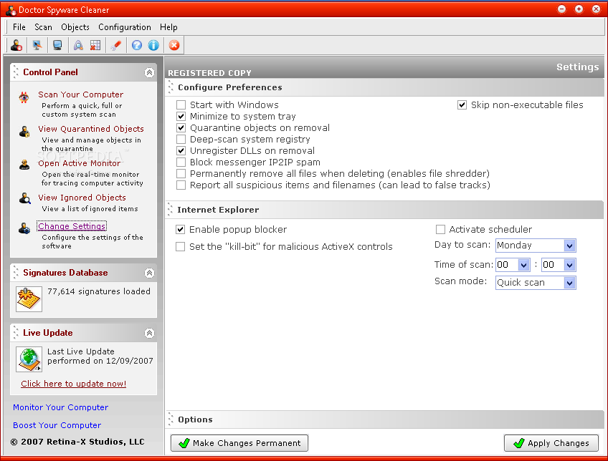This screenshot has height=461, width=608.
Task: Click the icon beside Change Settings
Action: pyautogui.click(x=24, y=228)
